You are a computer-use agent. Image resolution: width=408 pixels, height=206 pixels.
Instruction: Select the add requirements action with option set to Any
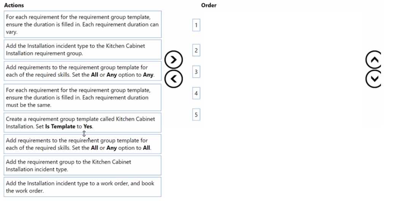tap(83, 71)
